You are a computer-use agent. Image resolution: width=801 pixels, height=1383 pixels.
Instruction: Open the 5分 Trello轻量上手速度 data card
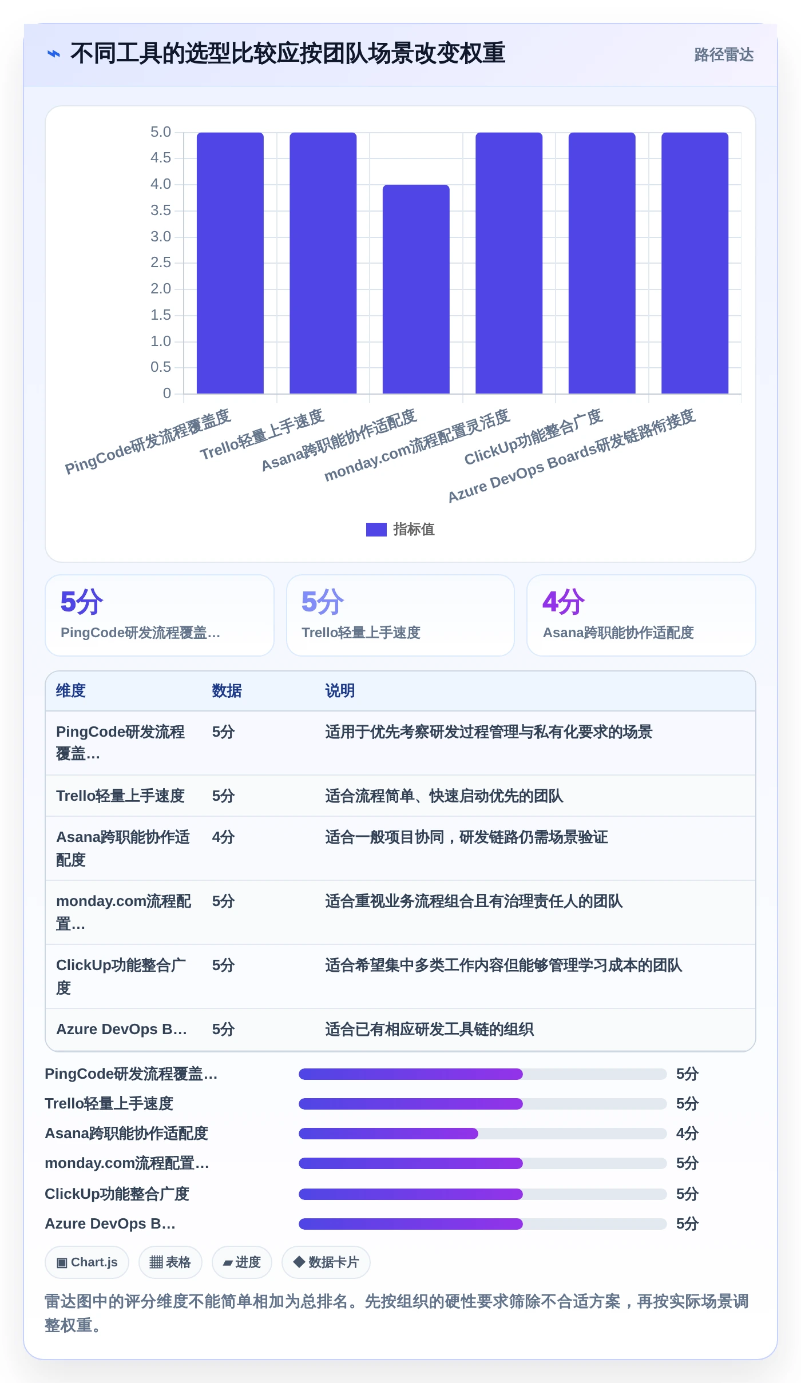[x=400, y=615]
